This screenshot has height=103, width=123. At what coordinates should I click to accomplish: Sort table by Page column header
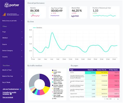(x=72, y=70)
